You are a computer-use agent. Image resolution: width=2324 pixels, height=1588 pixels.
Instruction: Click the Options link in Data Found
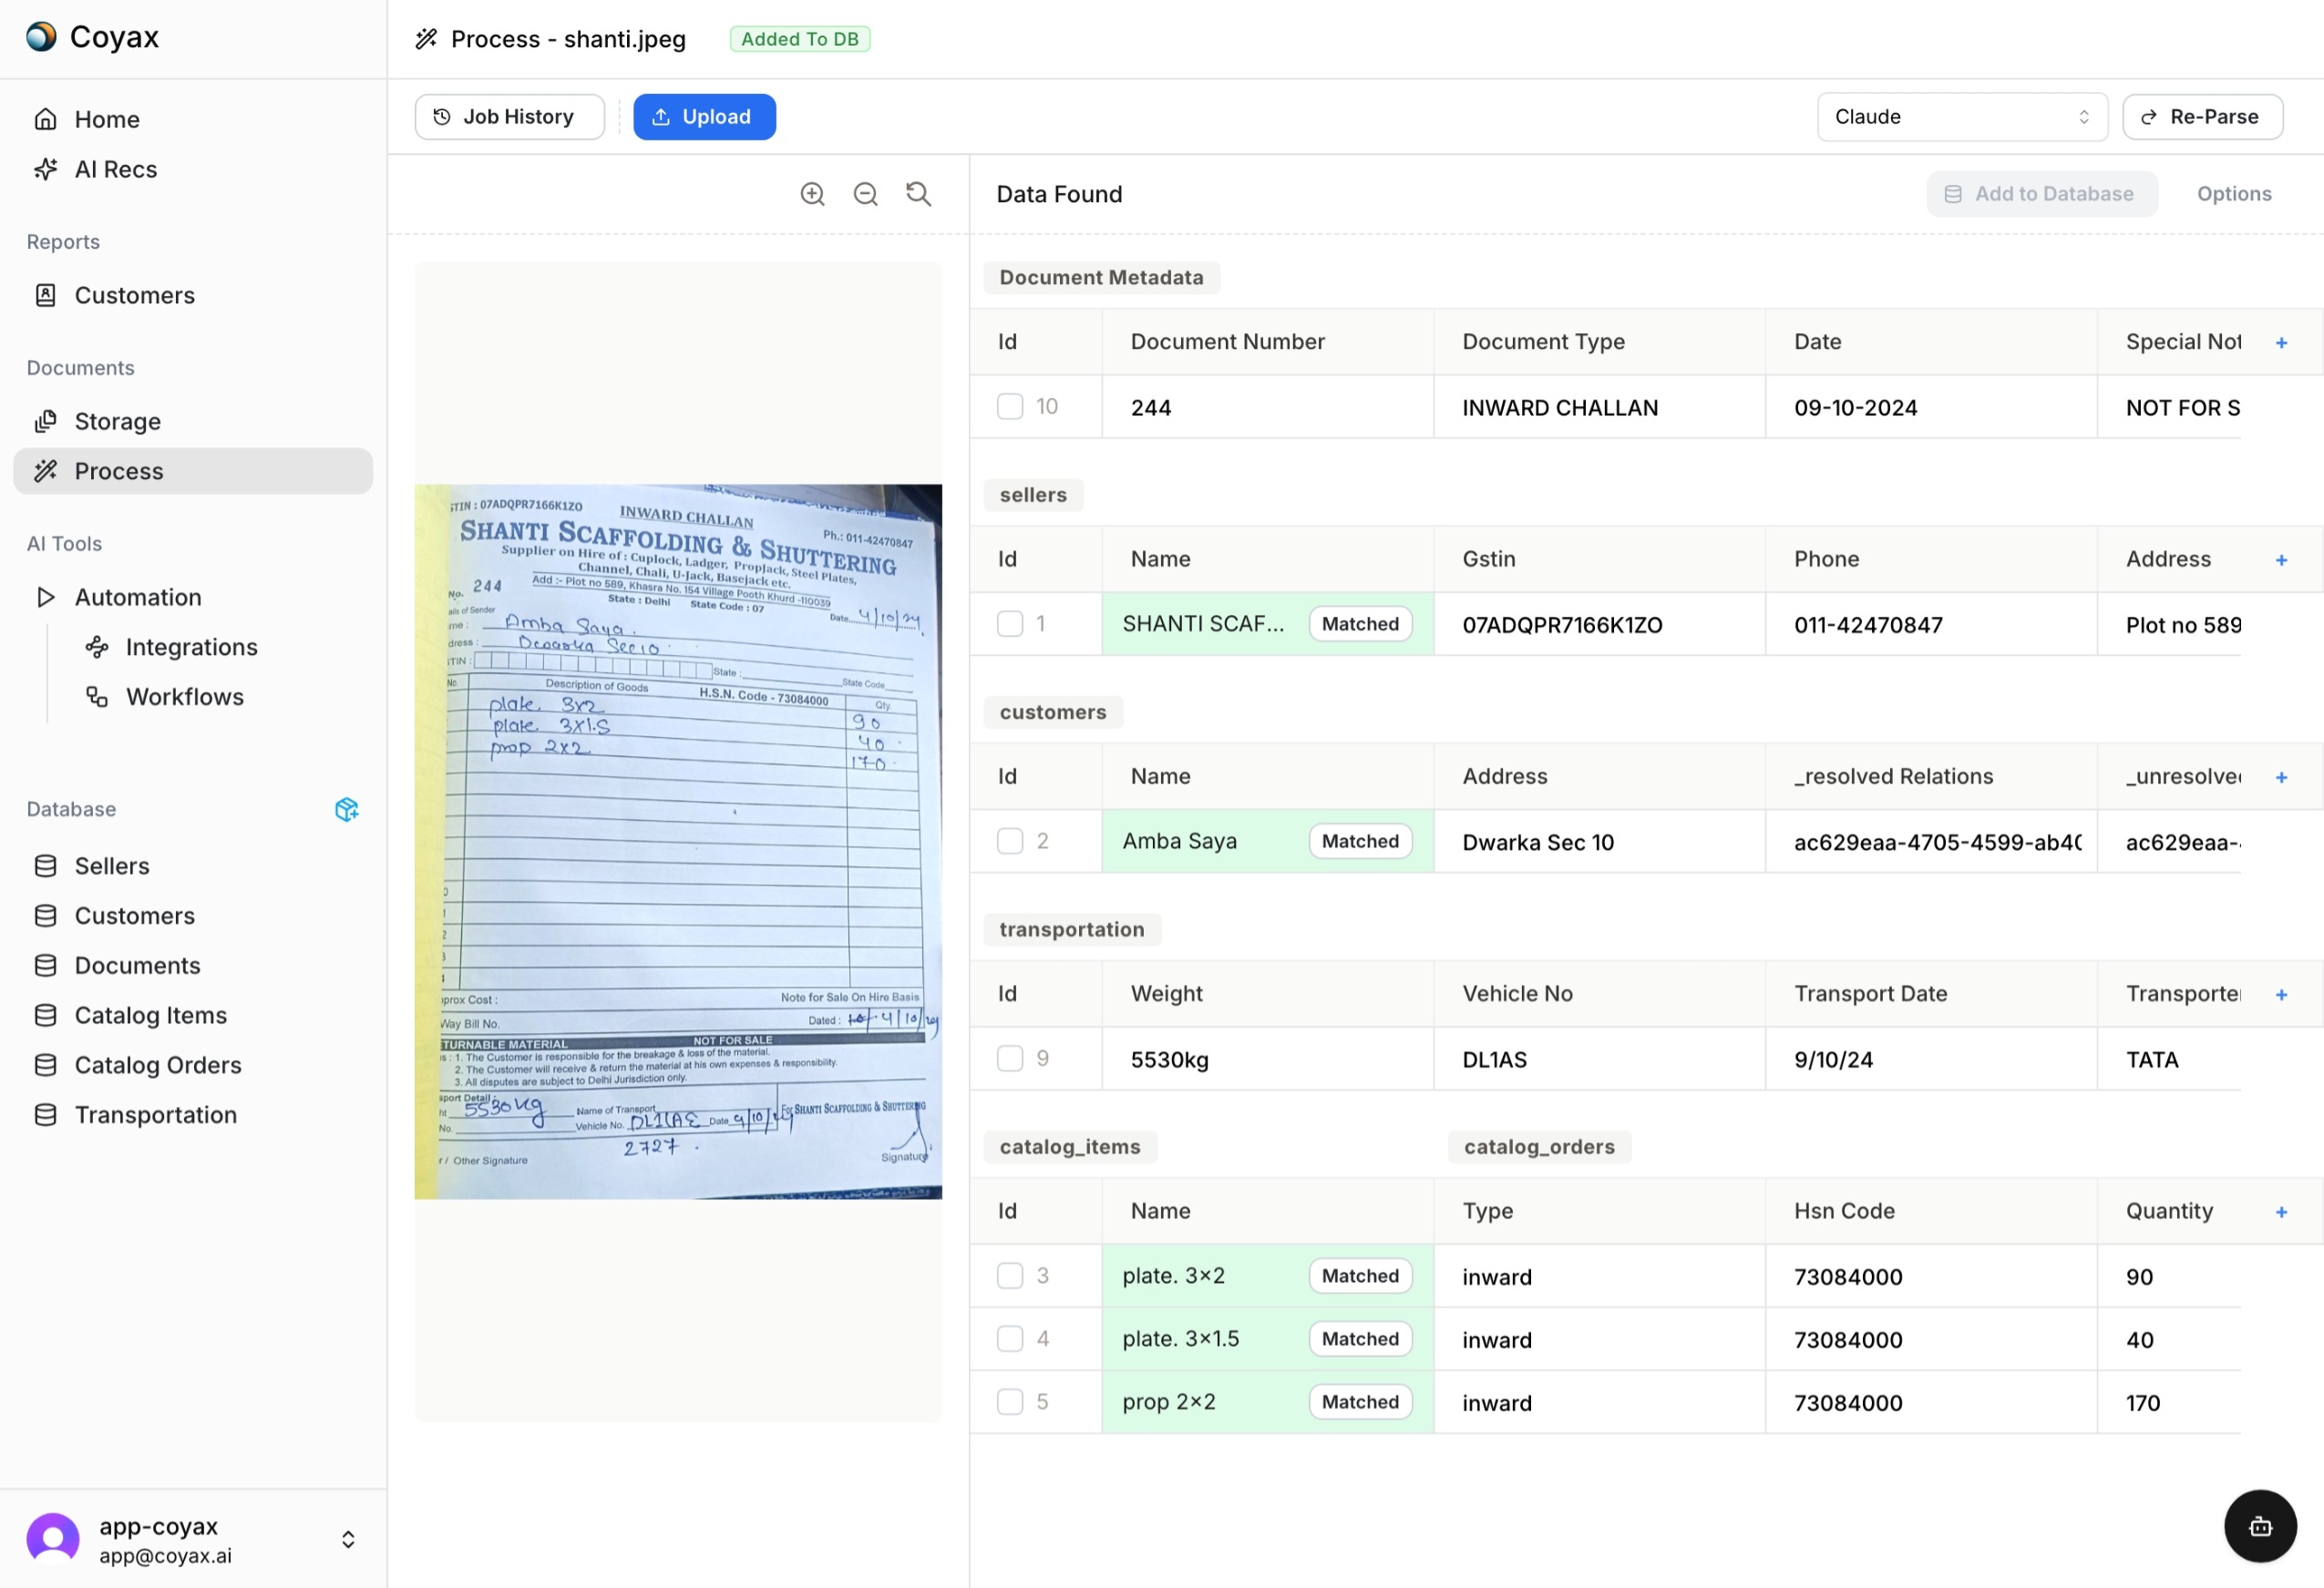click(2233, 194)
